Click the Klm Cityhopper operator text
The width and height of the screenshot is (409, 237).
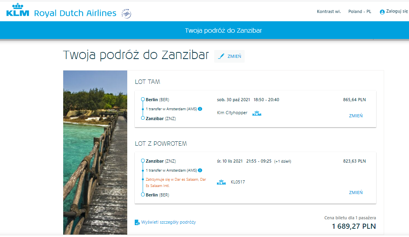click(232, 113)
